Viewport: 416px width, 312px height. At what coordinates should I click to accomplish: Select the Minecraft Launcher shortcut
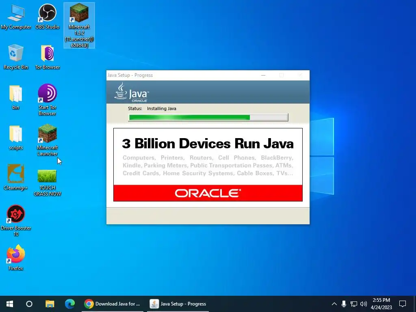[47, 140]
